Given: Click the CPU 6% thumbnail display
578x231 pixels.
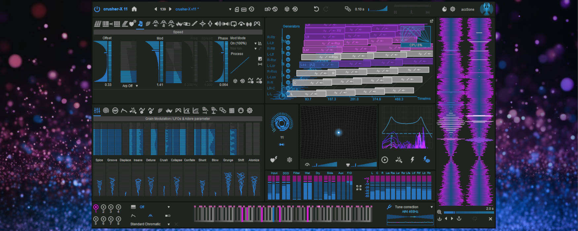Looking at the screenshot, I should [x=415, y=37].
